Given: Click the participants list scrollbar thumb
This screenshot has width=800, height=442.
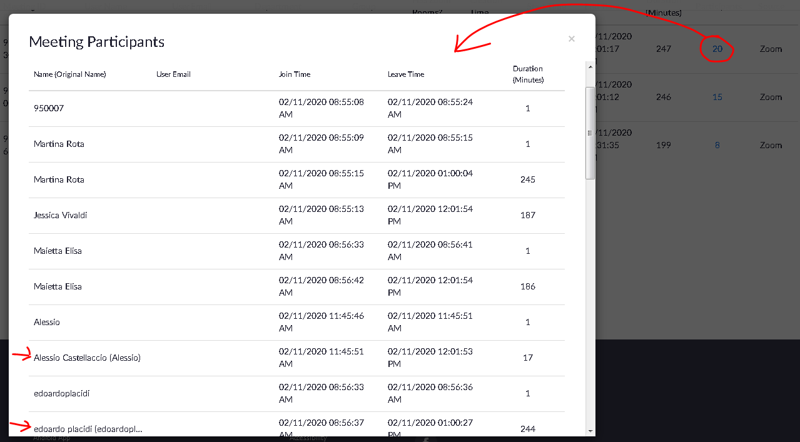Looking at the screenshot, I should (590, 133).
